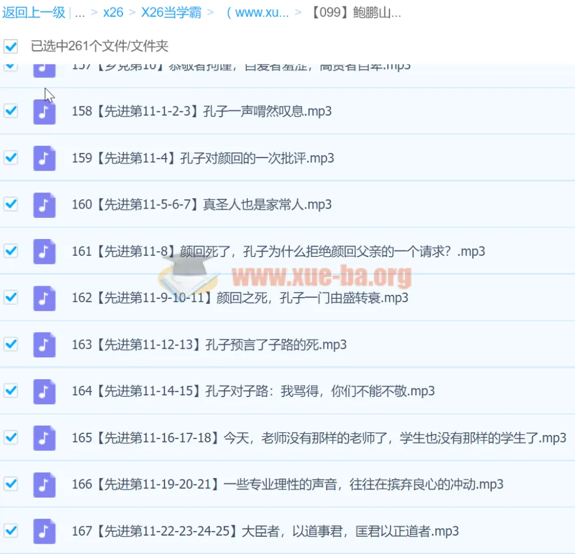
Task: Click music icon for file 158 孔子一声喟然叹息
Action: 44,111
